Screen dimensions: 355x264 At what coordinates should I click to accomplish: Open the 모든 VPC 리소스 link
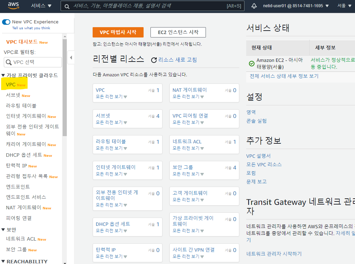tap(264, 165)
